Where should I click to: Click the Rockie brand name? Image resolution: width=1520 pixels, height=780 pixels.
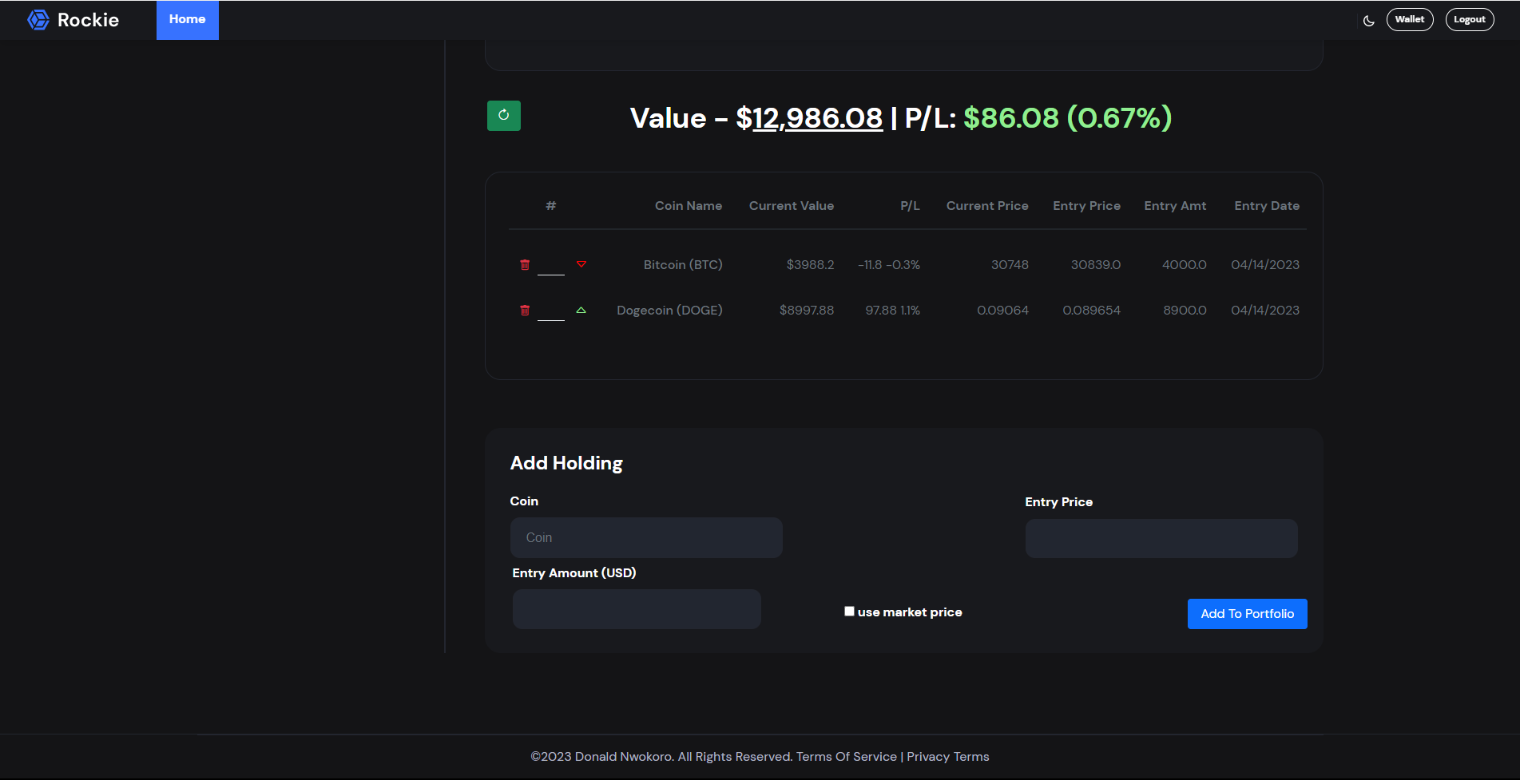pos(88,20)
